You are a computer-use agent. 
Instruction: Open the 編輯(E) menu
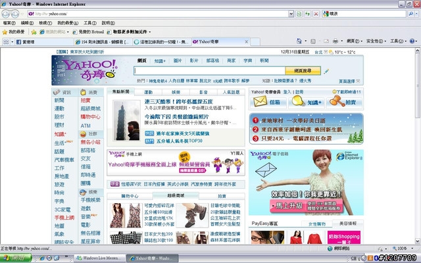click(27, 23)
